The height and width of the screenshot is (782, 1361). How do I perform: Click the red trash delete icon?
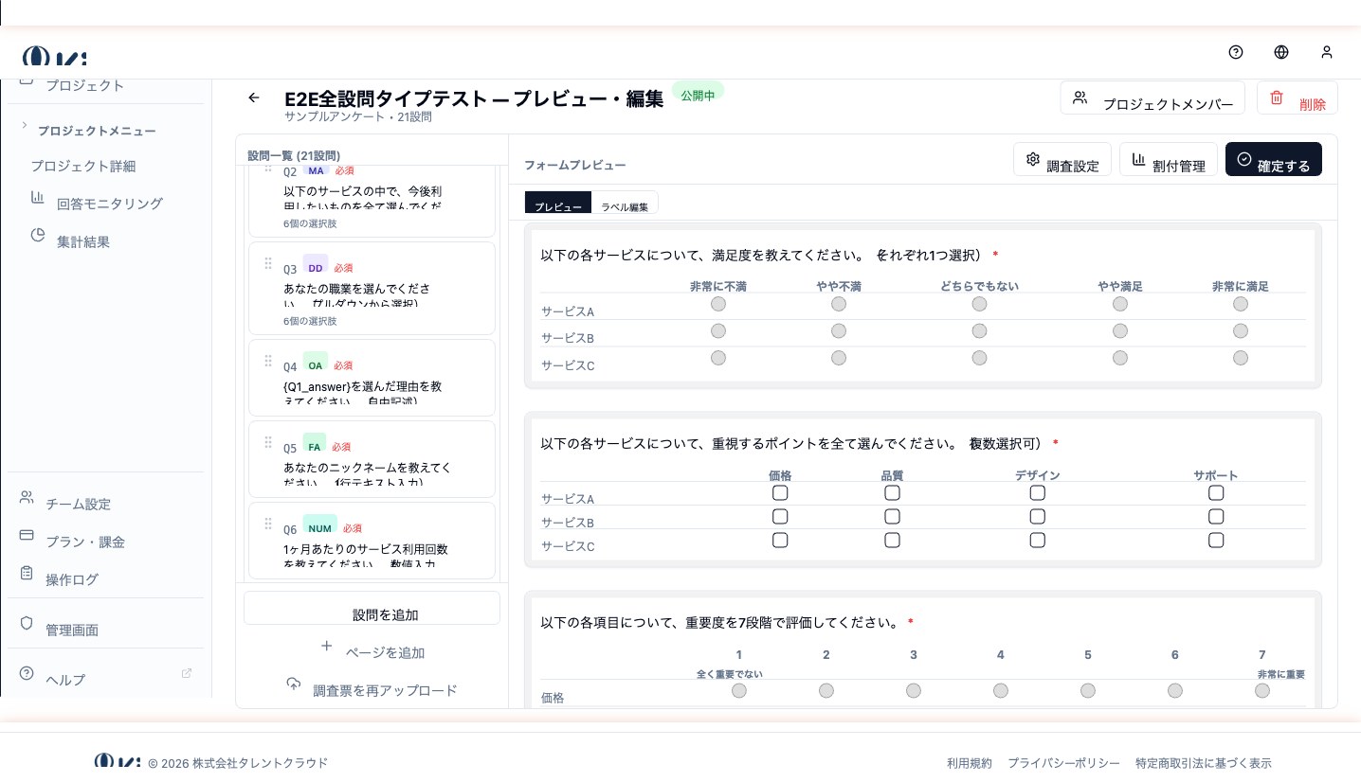click(x=1277, y=98)
